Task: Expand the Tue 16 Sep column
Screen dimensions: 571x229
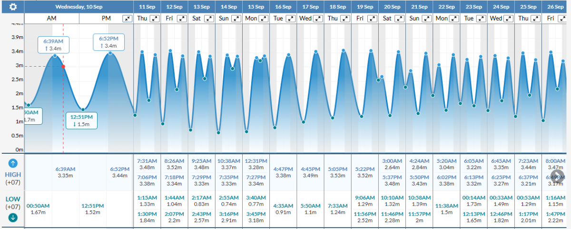Action: tap(290, 18)
